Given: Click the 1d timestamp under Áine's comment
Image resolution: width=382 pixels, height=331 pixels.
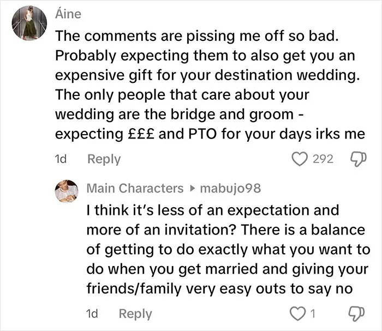Looking at the screenshot, I should point(61,159).
